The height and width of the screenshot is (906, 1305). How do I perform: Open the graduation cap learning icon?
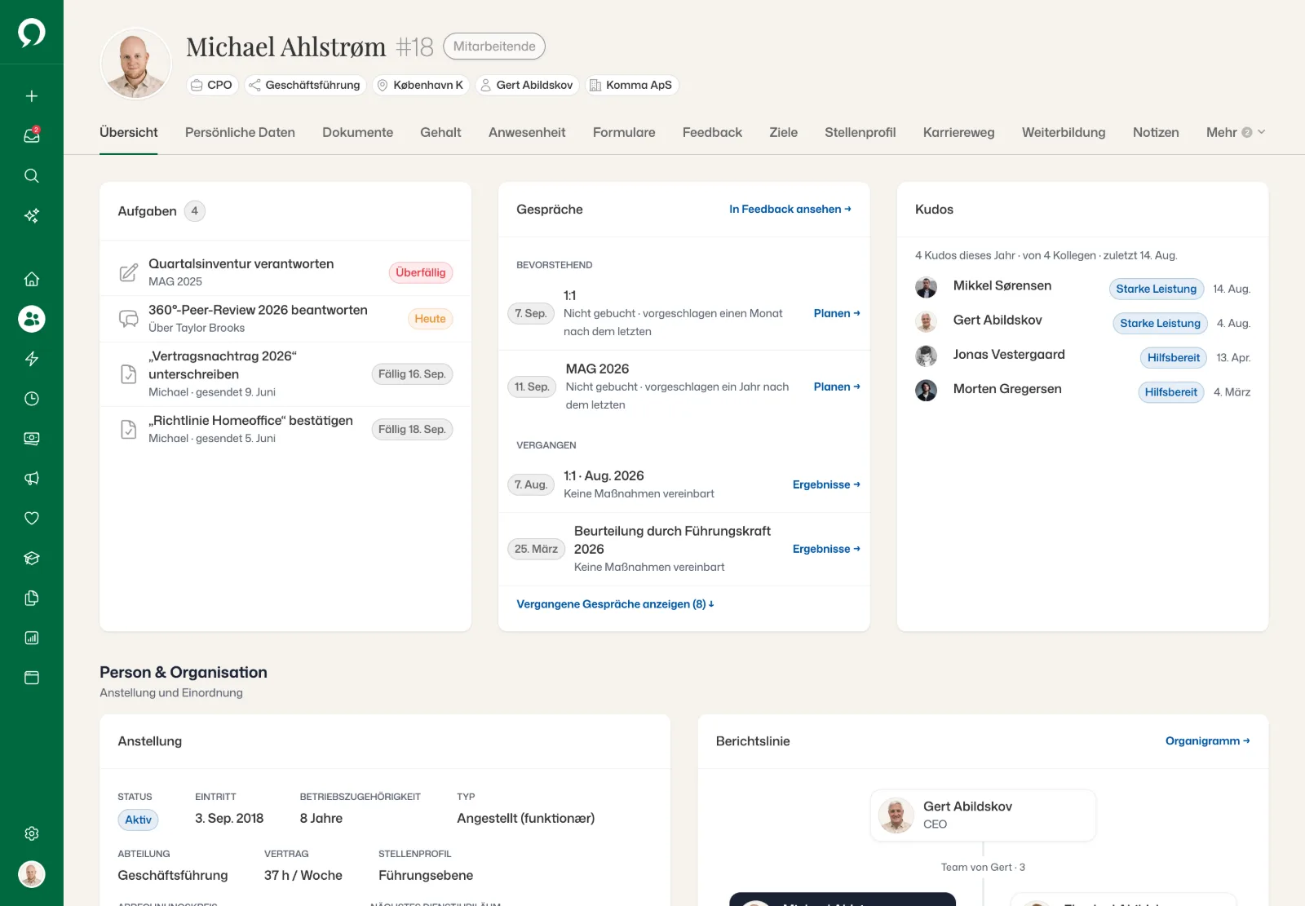[32, 558]
